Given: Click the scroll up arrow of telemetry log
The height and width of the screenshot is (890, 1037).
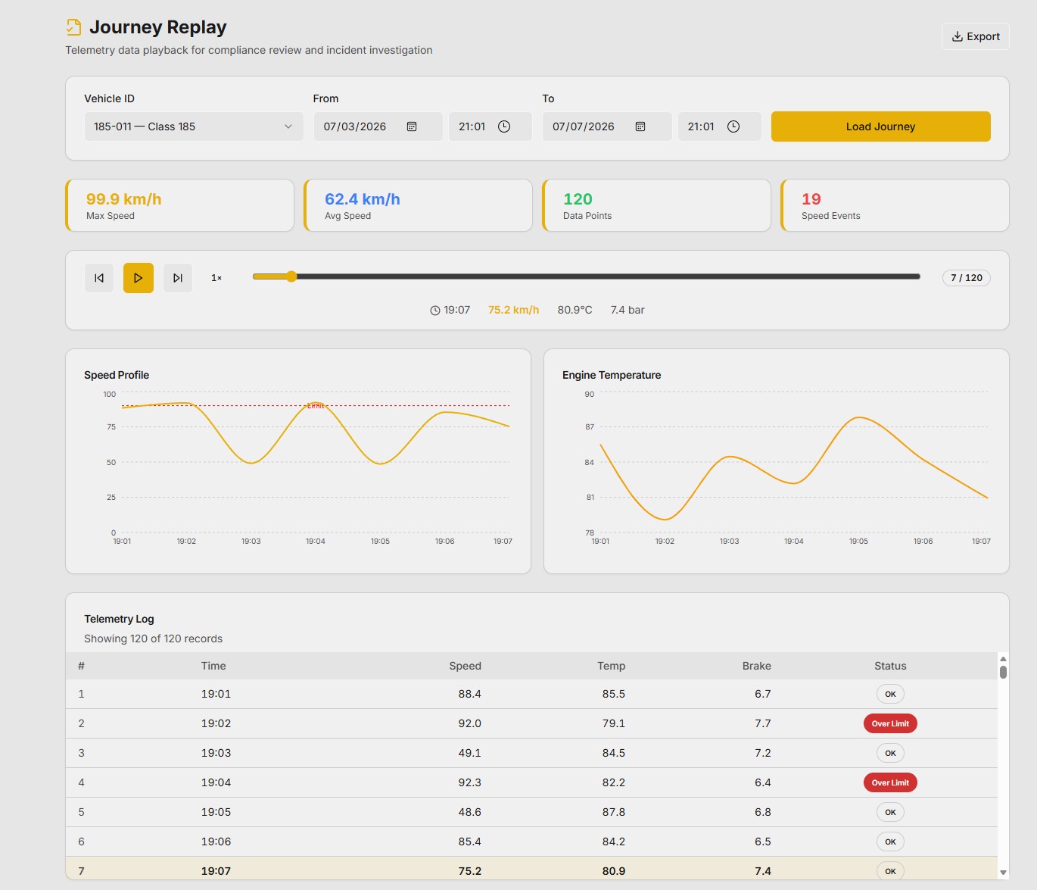Looking at the screenshot, I should (x=1003, y=657).
